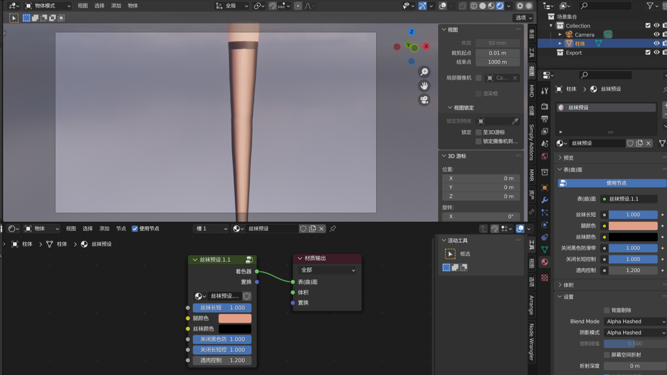Toggle camera view with camera gizmo icon
Screen dimensions: 667x375
(424, 100)
